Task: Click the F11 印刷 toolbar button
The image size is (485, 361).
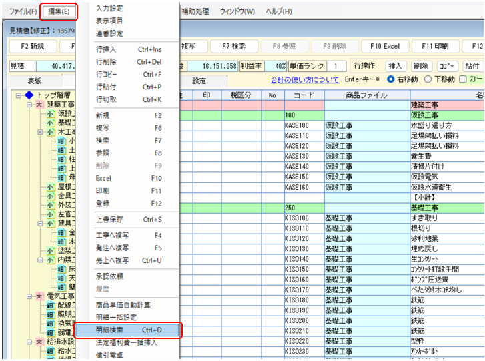Action: pos(435,47)
